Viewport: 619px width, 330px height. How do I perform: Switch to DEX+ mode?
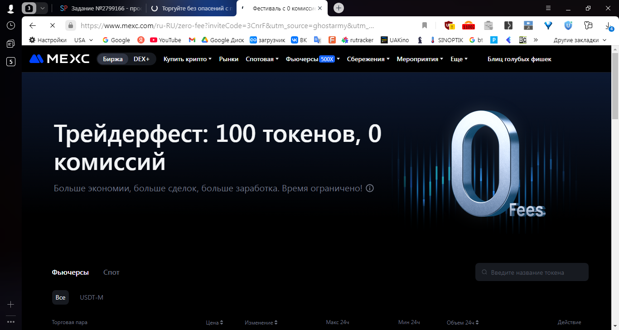point(141,59)
